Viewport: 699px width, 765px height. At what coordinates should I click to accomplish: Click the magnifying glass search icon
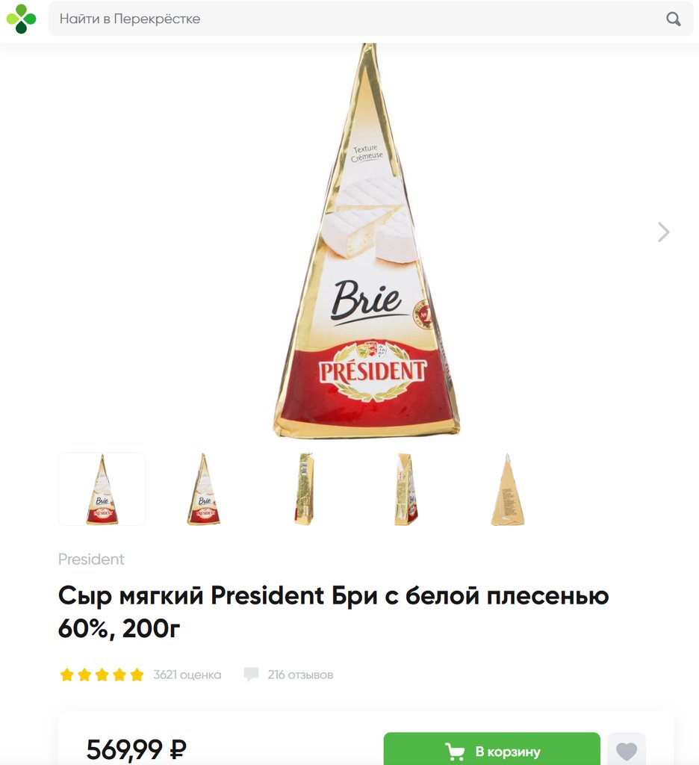click(x=673, y=19)
